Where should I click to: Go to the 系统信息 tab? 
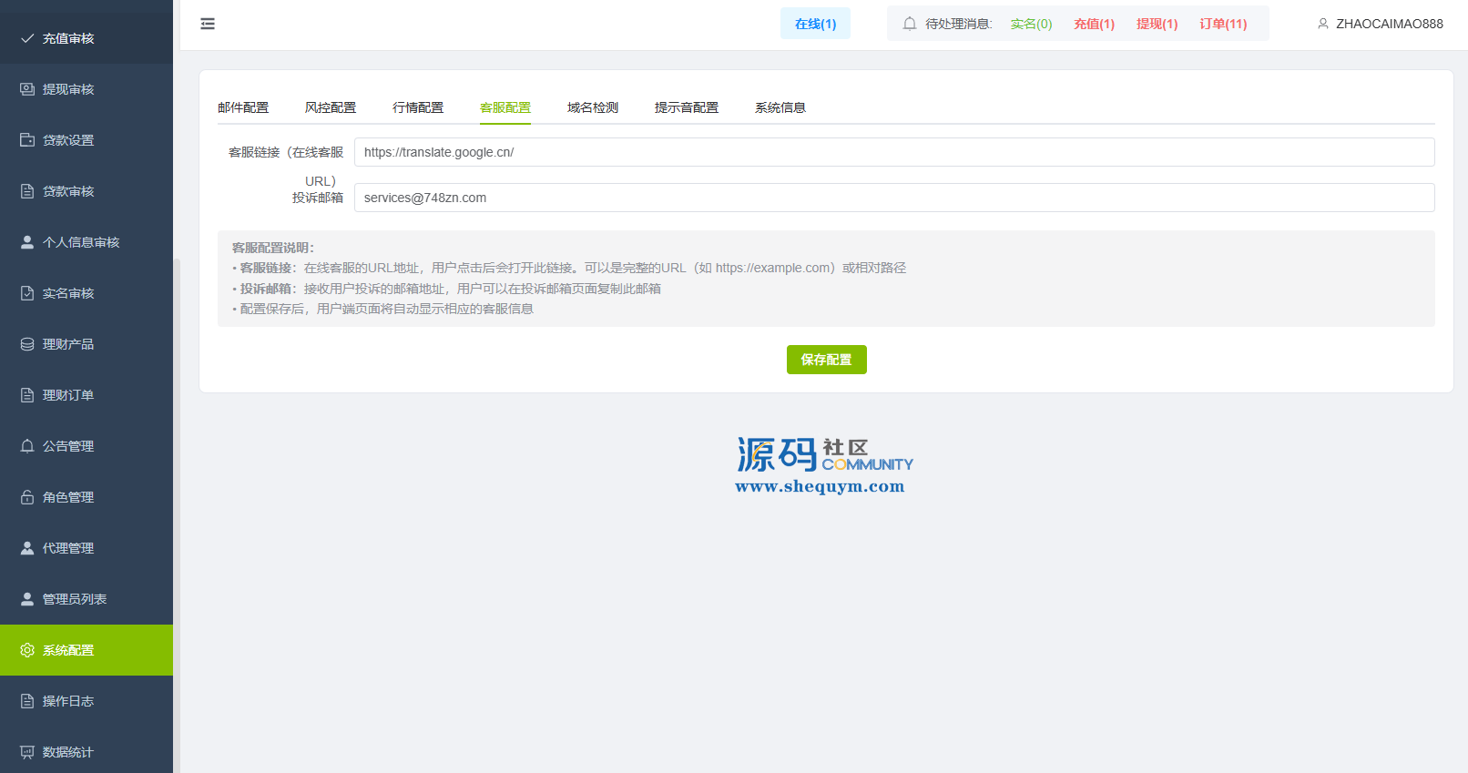pos(780,107)
